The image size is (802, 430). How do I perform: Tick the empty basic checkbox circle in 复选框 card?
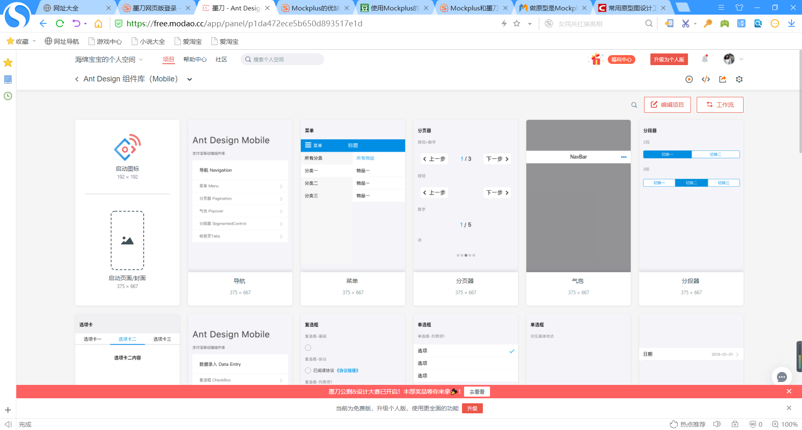point(308,348)
